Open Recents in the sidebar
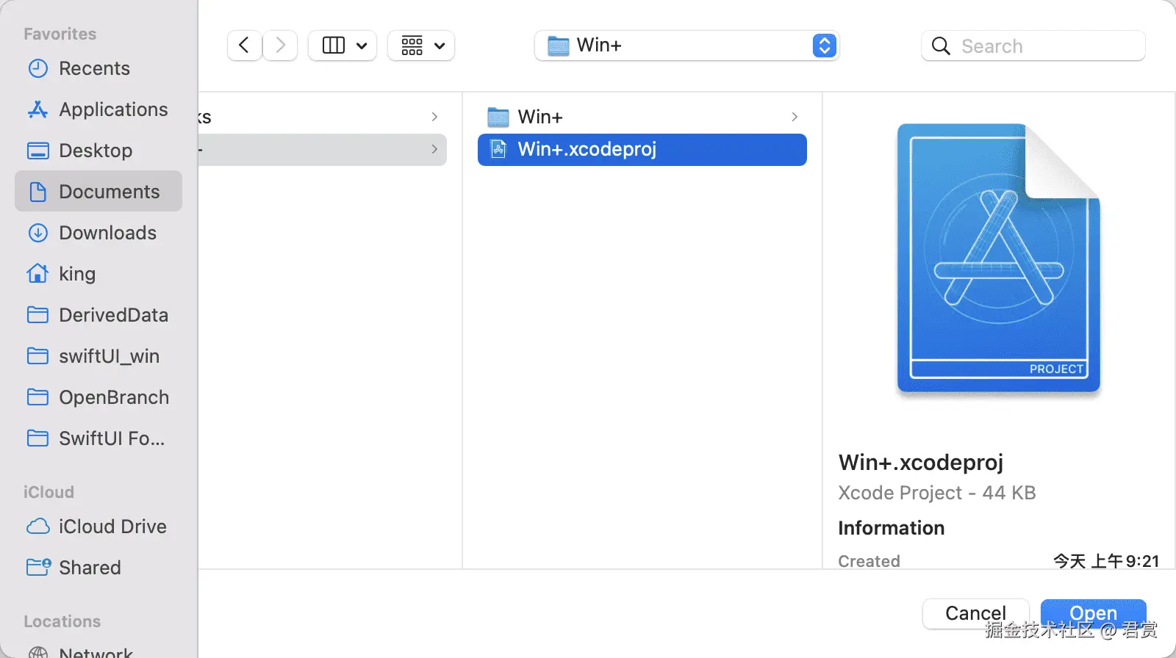This screenshot has width=1176, height=658. pyautogui.click(x=98, y=68)
